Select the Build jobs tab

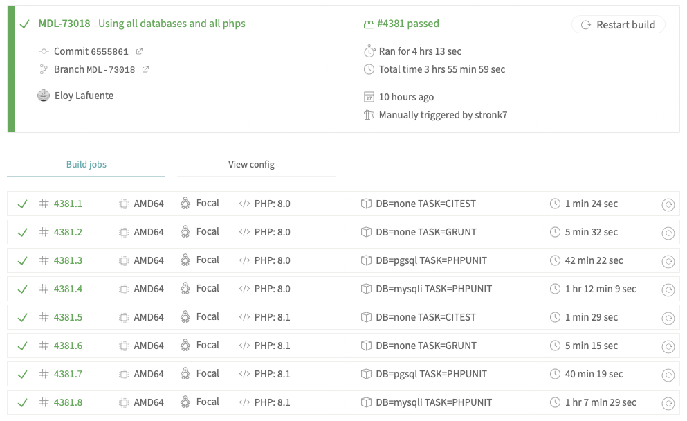point(86,165)
